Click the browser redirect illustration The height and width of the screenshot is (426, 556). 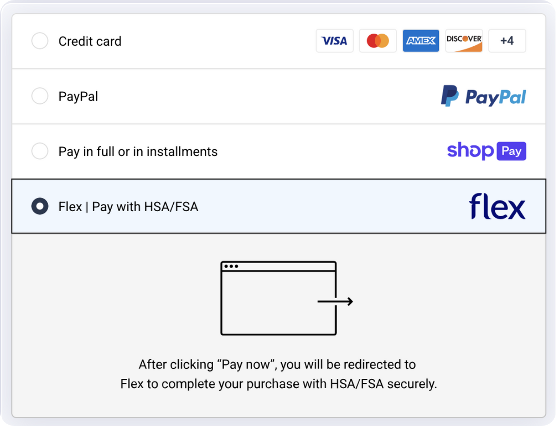pos(279,298)
